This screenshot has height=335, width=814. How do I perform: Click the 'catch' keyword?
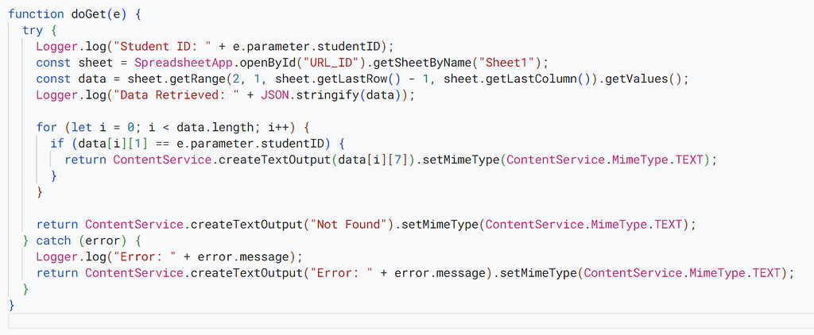53,241
